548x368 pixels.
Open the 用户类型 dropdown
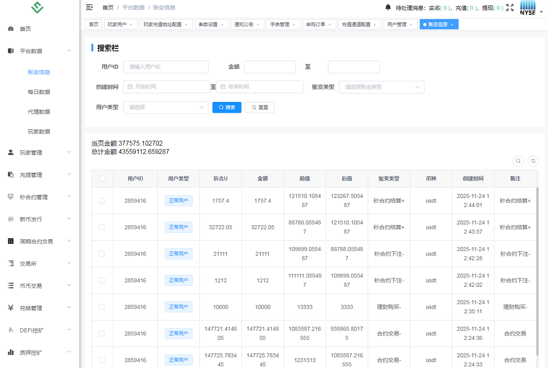166,107
